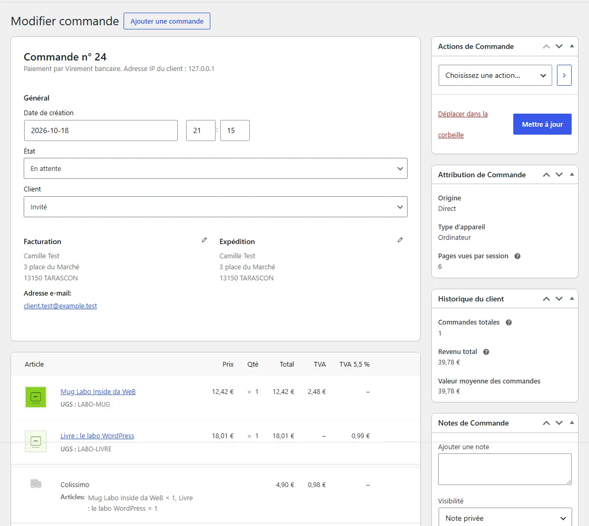Focus the creation date field 2026-10-18
The width and height of the screenshot is (589, 526).
(100, 130)
